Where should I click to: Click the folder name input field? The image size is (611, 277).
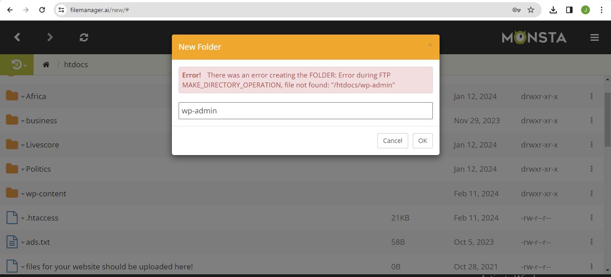(305, 111)
